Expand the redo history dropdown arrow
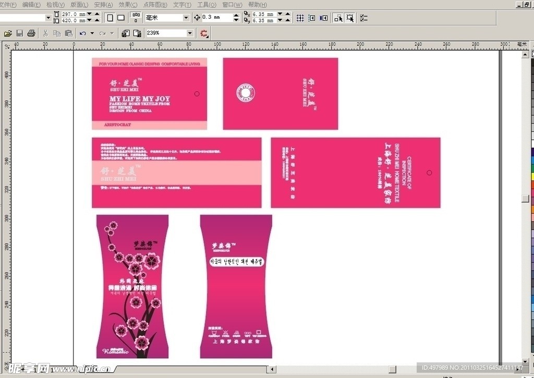Image resolution: width=534 pixels, height=378 pixels. pyautogui.click(x=112, y=33)
